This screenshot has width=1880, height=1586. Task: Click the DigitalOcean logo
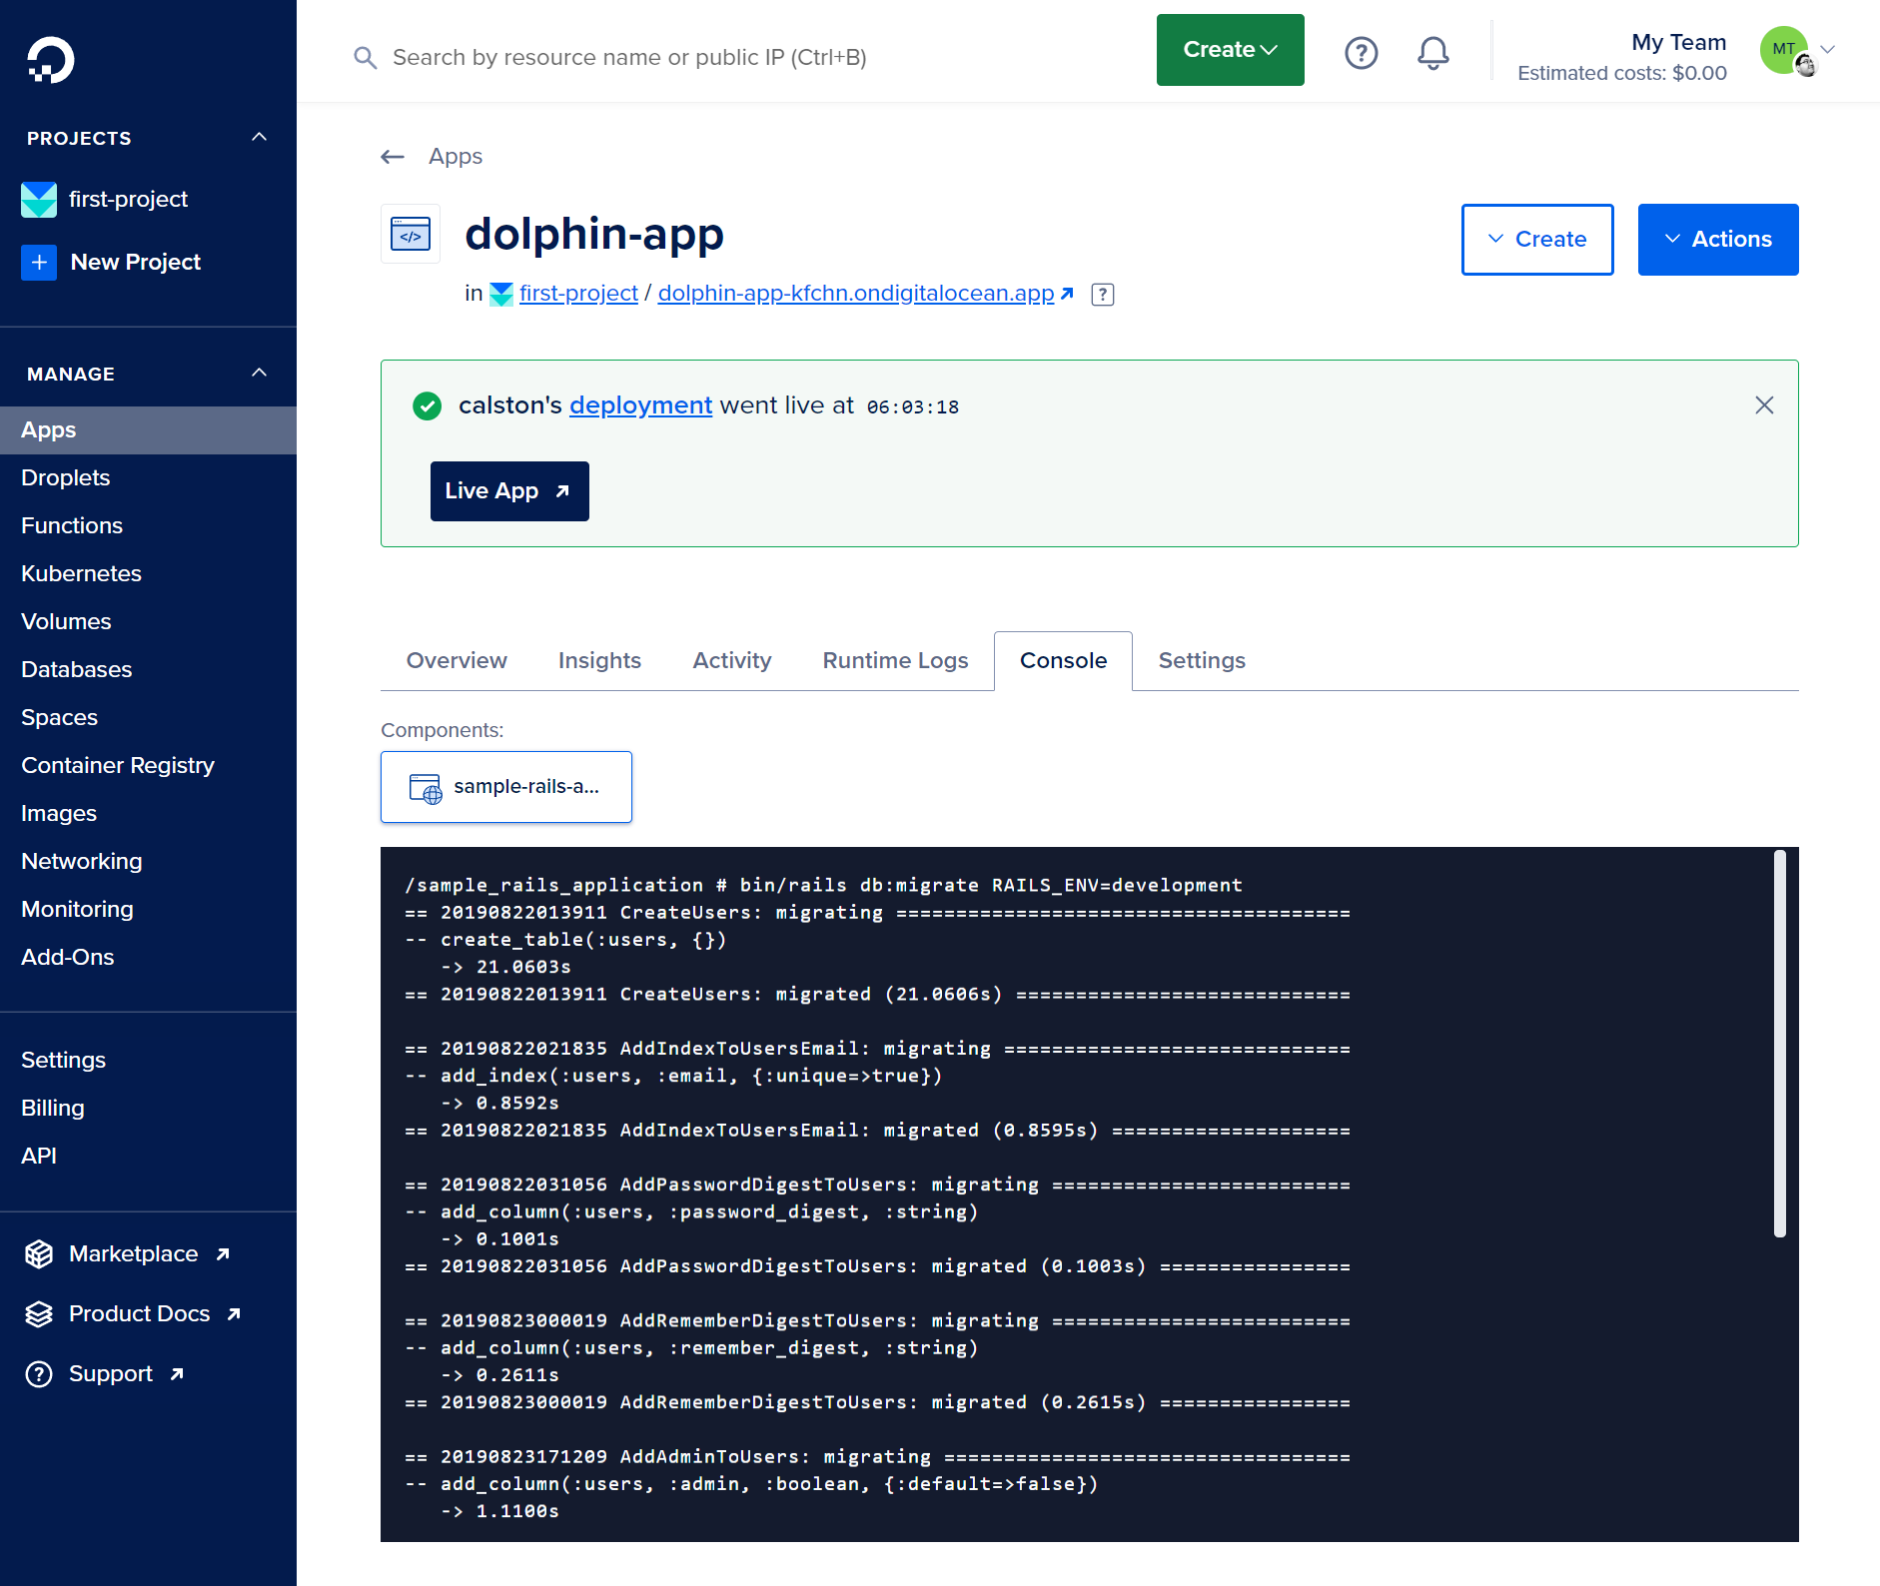click(x=50, y=60)
